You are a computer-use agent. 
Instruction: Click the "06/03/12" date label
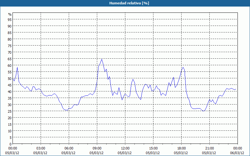[237, 153]
